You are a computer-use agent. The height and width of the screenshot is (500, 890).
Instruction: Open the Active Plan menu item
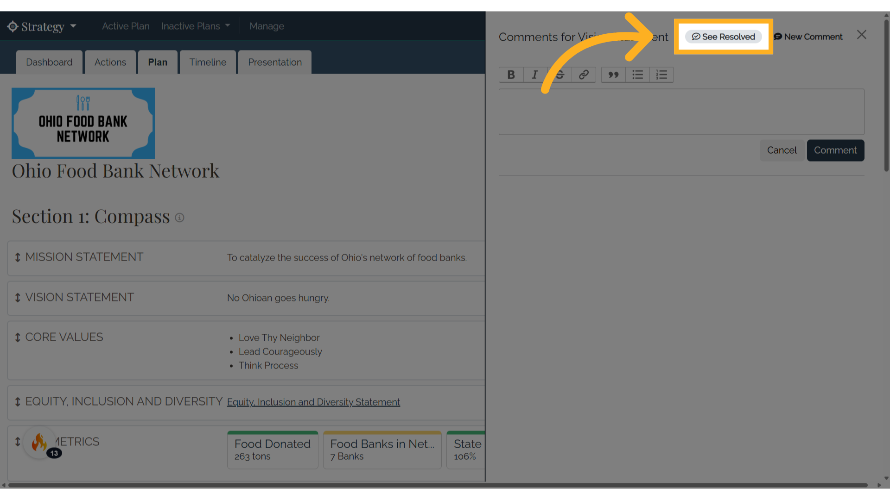click(126, 26)
